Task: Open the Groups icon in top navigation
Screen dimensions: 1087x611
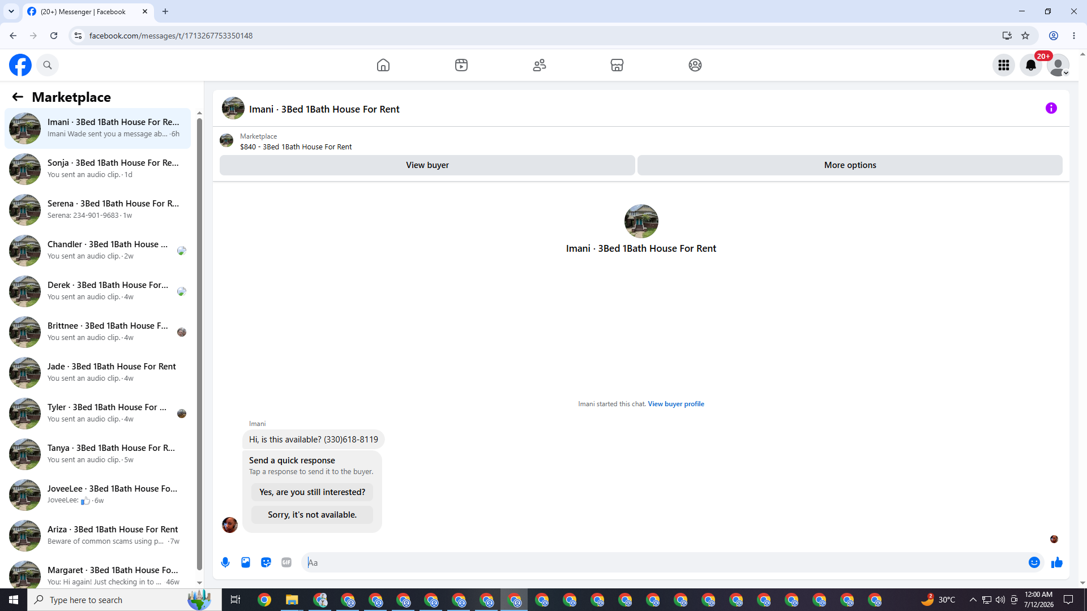Action: 695,65
